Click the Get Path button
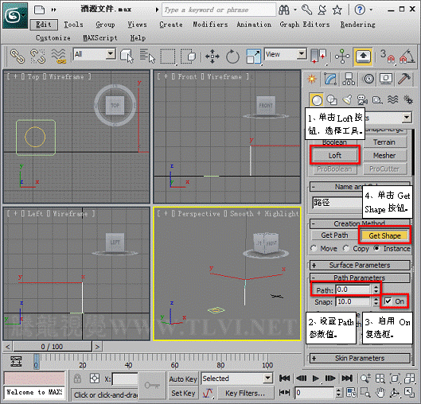The image size is (421, 404). (x=334, y=235)
